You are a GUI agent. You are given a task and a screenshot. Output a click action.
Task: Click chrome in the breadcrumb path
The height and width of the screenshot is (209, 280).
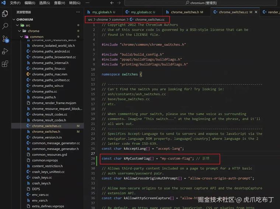pyautogui.click(x=102, y=20)
